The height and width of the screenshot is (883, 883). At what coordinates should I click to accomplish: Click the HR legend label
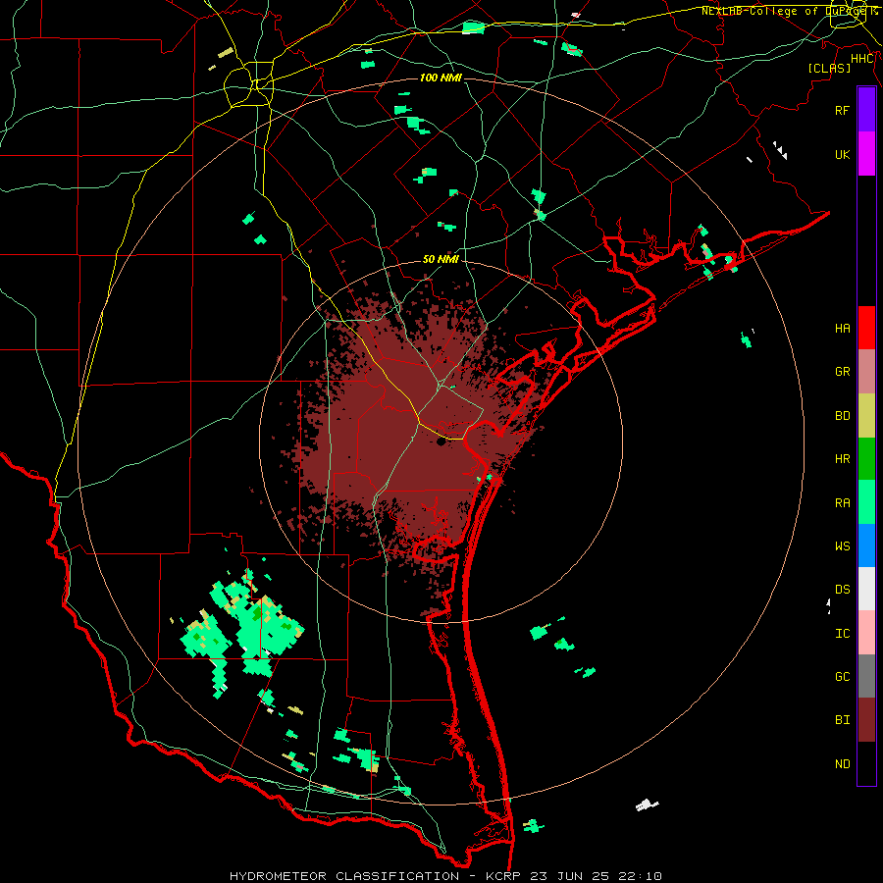(x=843, y=459)
